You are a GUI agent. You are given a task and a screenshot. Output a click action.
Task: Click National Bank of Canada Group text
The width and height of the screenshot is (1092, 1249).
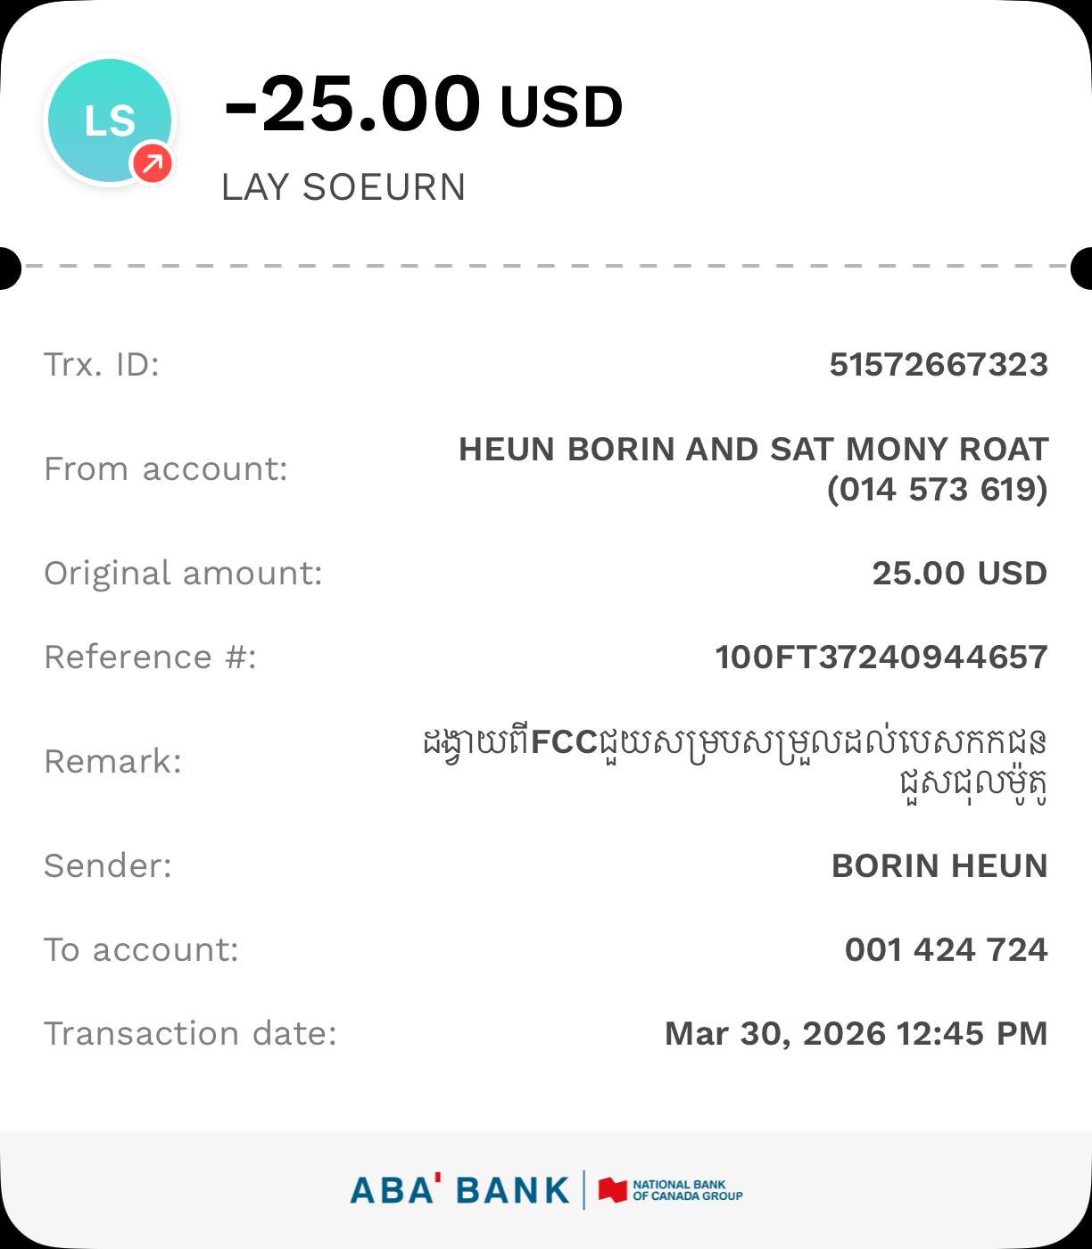click(687, 1190)
